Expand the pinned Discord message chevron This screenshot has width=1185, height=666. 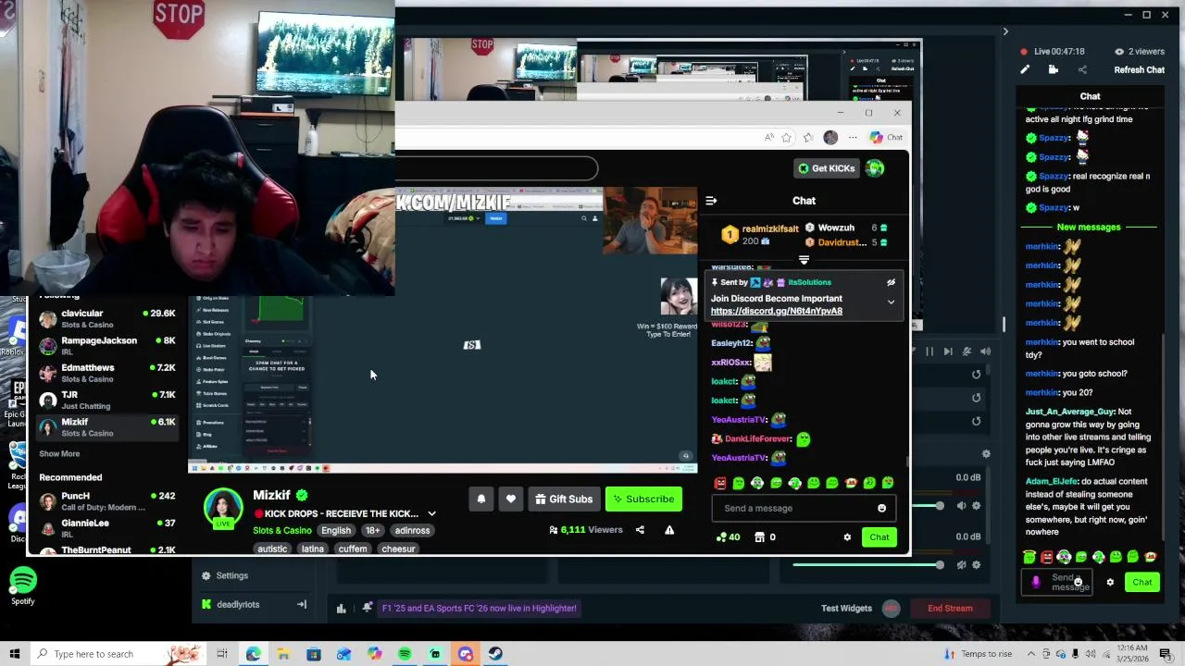[891, 302]
